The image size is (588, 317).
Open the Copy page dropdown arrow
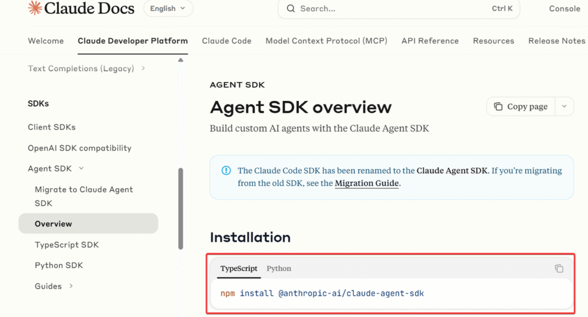(x=564, y=107)
